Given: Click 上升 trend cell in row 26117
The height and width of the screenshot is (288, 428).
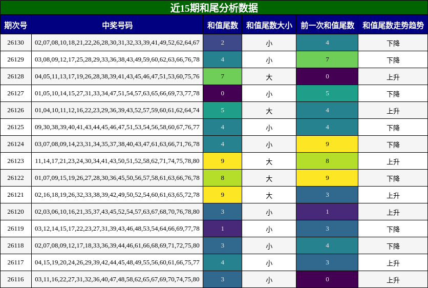Looking at the screenshot, I should coord(393,262).
